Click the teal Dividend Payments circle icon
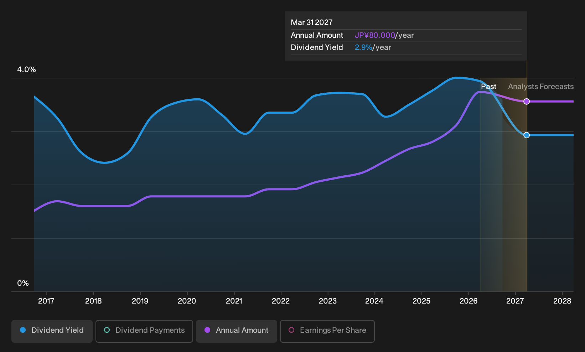The image size is (585, 352). point(107,330)
